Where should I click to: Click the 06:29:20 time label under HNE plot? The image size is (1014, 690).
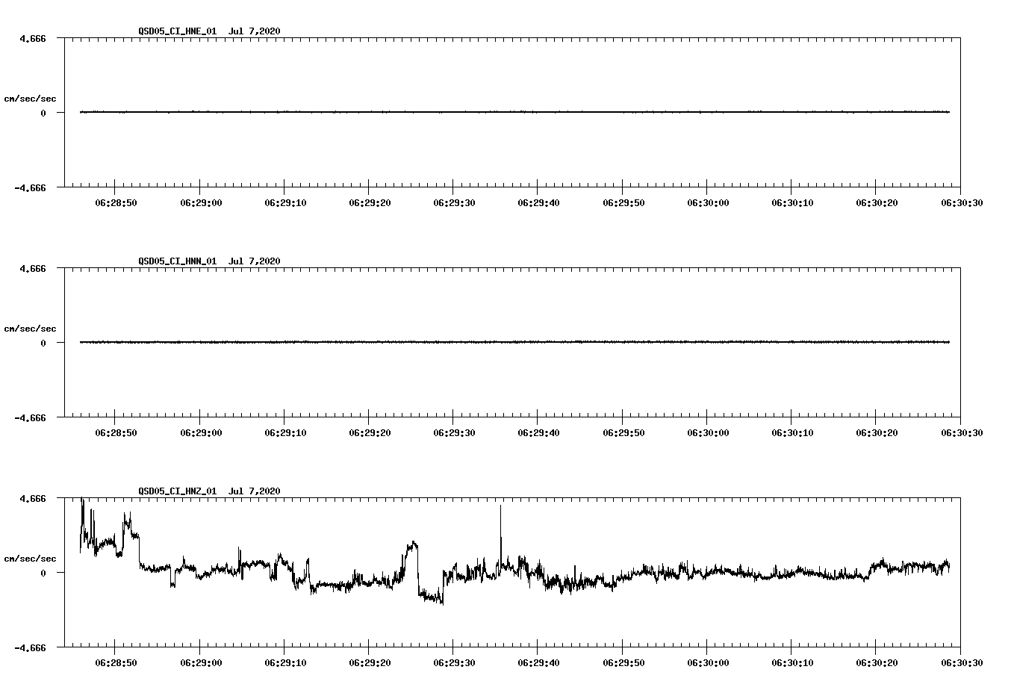pos(370,203)
